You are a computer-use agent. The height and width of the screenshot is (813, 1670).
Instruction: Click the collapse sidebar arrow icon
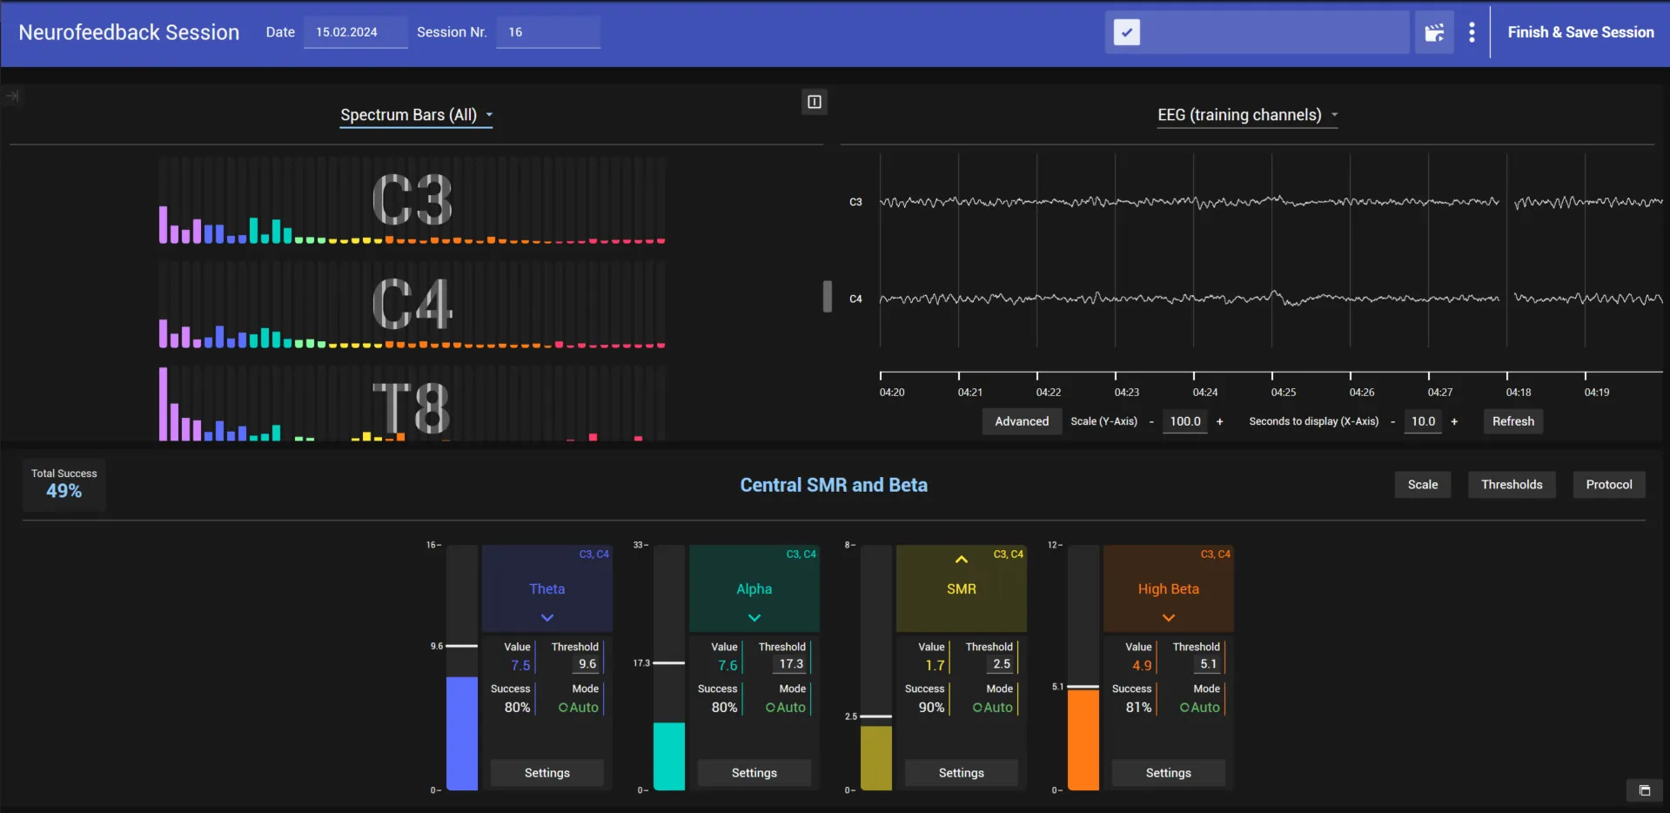click(x=12, y=96)
